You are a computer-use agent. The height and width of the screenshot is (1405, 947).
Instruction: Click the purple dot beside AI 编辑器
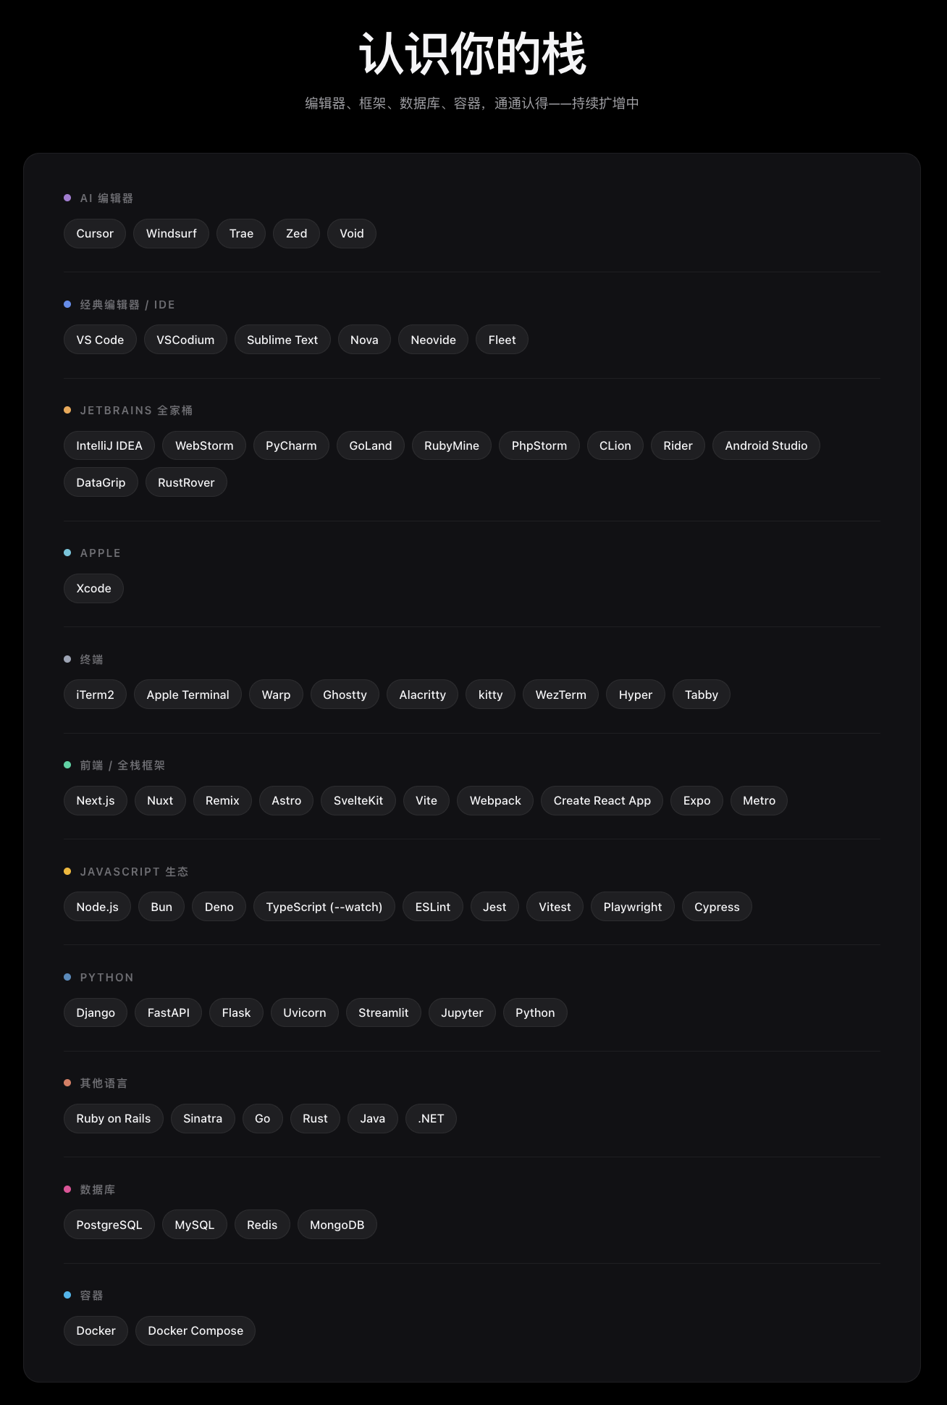coord(67,198)
